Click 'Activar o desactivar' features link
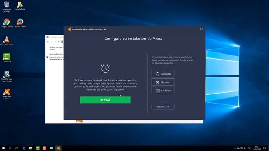 (56, 58)
